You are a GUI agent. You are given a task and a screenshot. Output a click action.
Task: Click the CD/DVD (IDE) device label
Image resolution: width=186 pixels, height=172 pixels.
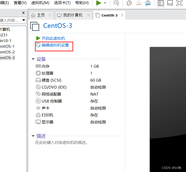(x=54, y=87)
